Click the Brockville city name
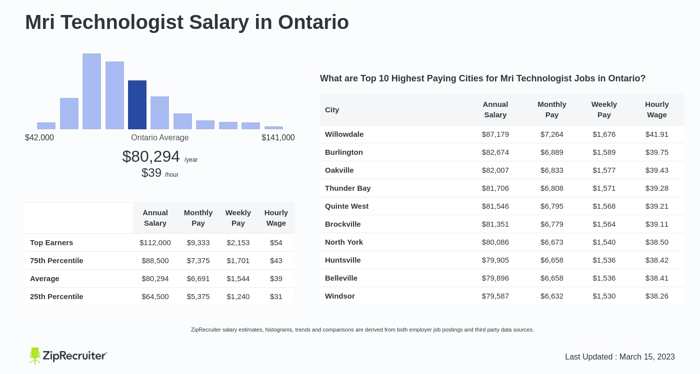The width and height of the screenshot is (700, 374). (343, 224)
